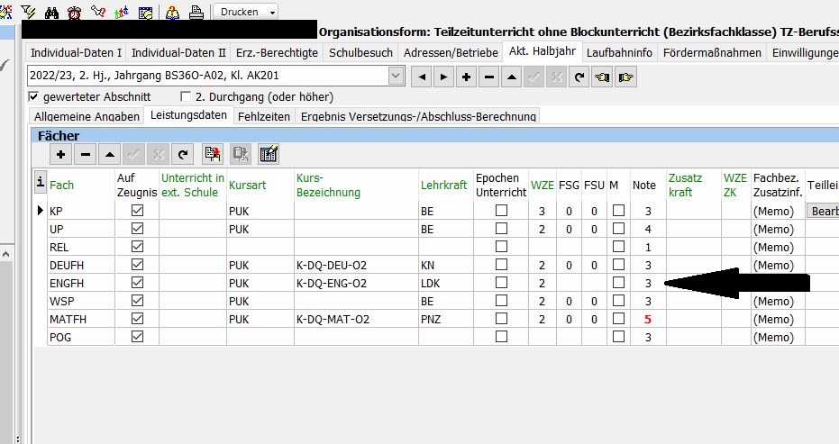839x444 pixels.
Task: Click the filter with lightning bolt icon
Action: pyautogui.click(x=28, y=11)
